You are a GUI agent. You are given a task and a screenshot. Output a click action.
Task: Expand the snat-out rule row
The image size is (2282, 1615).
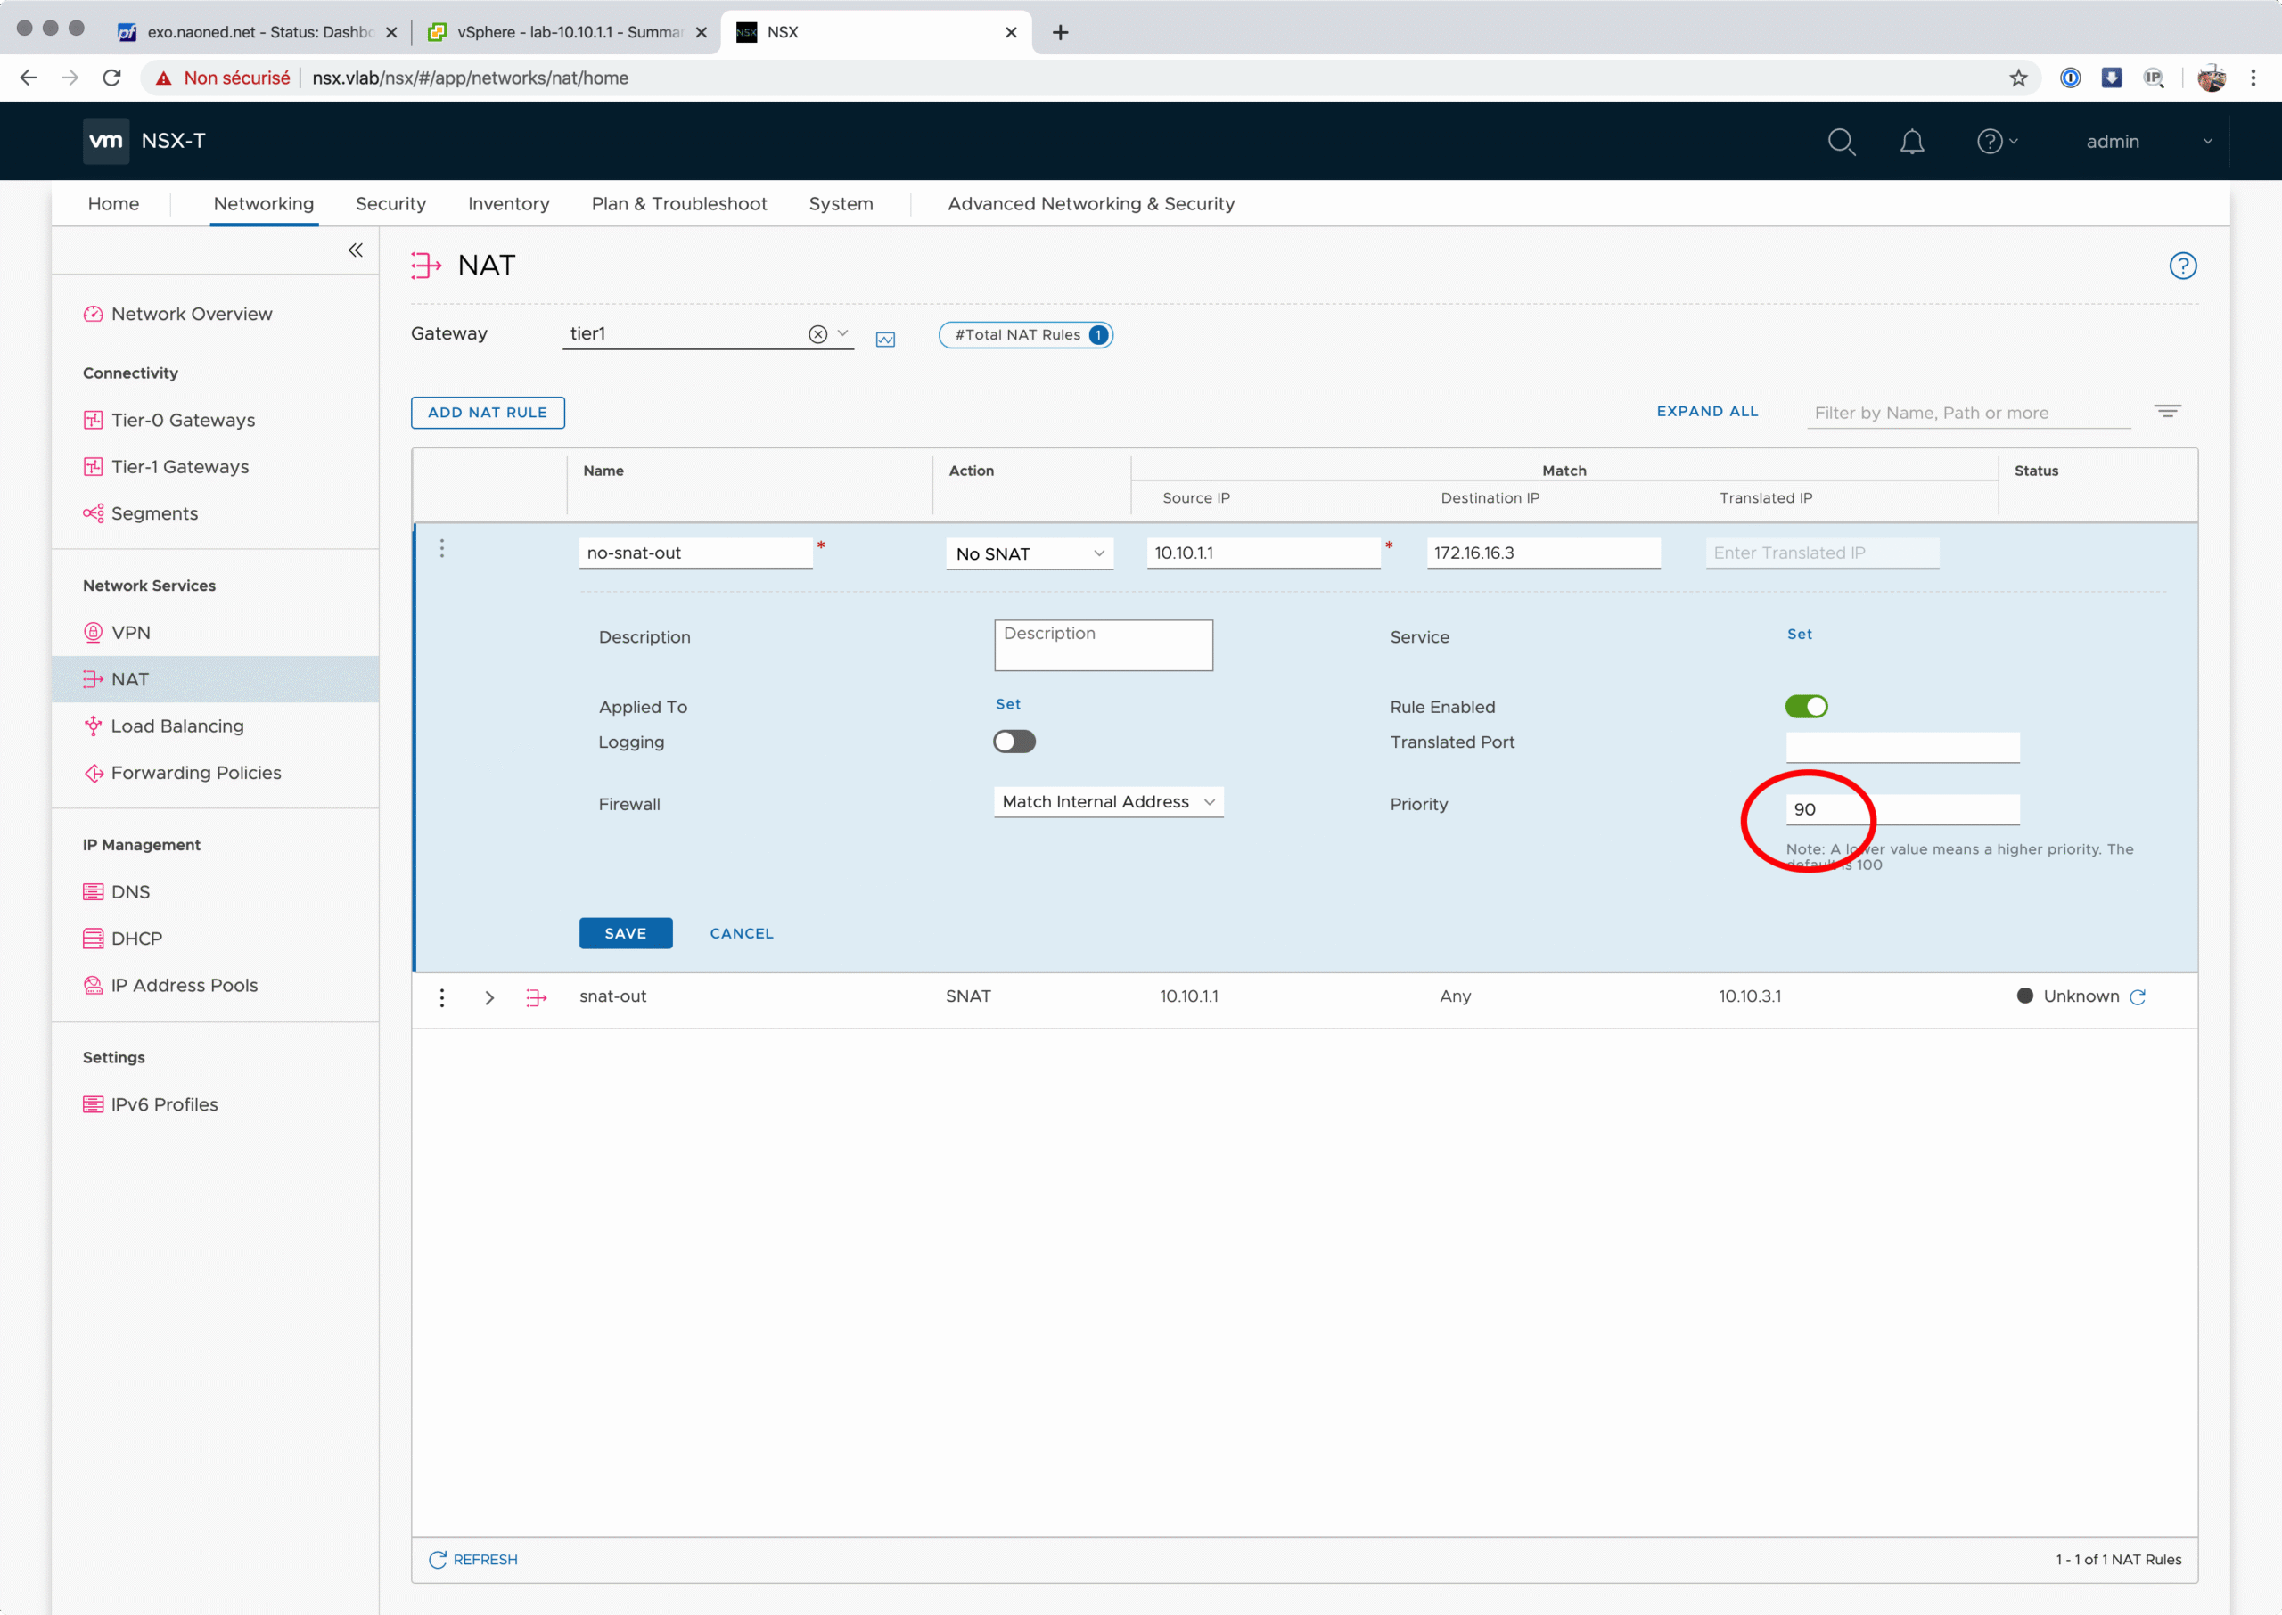coord(489,997)
